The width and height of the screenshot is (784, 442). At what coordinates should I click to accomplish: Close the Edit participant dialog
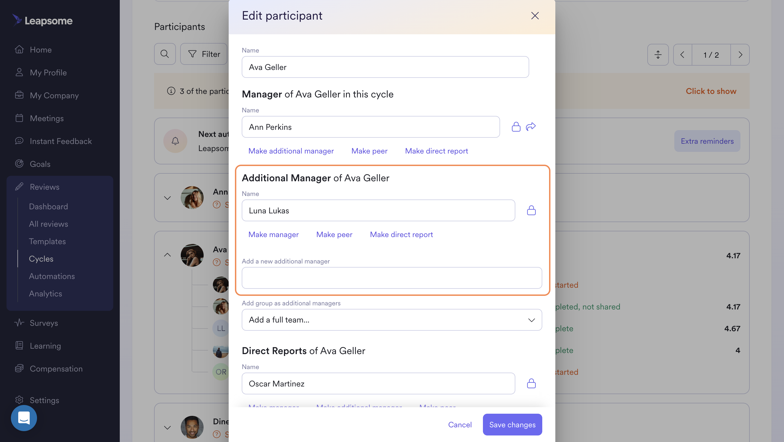pos(535,16)
